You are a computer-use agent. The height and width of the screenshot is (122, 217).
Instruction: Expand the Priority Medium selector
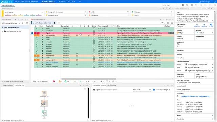(213, 33)
